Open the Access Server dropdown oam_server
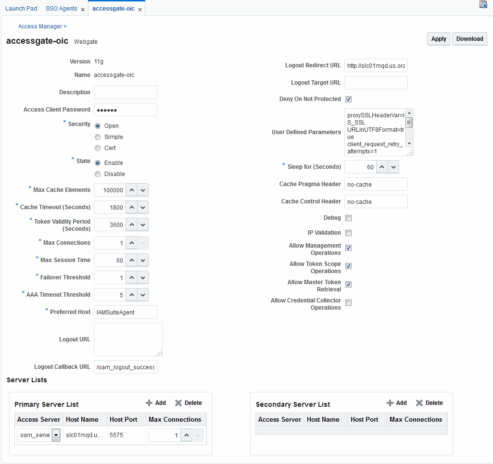Viewport: 493px width, 464px height. tap(56, 436)
